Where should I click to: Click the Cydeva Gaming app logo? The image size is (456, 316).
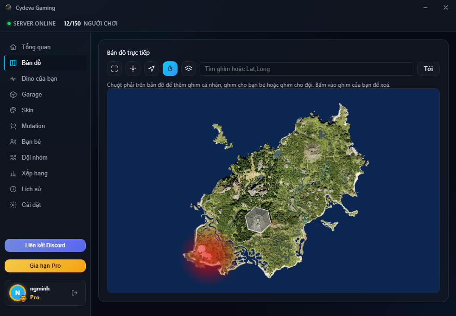pos(8,7)
